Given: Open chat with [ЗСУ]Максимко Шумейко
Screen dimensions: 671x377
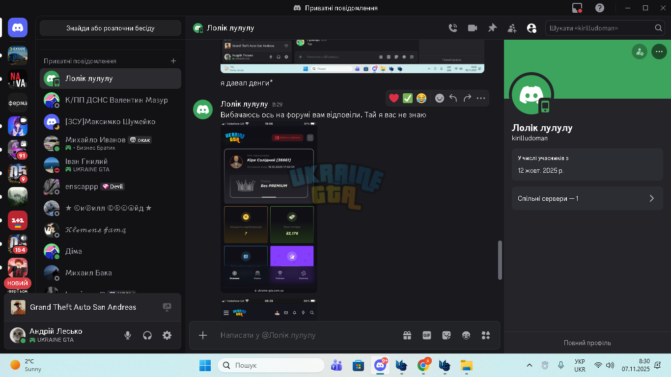Looking at the screenshot, I should coord(111,122).
